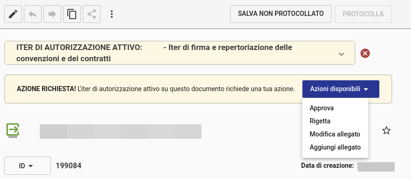Click the copy document icon
Screen dimensions: 411x179
(72, 14)
